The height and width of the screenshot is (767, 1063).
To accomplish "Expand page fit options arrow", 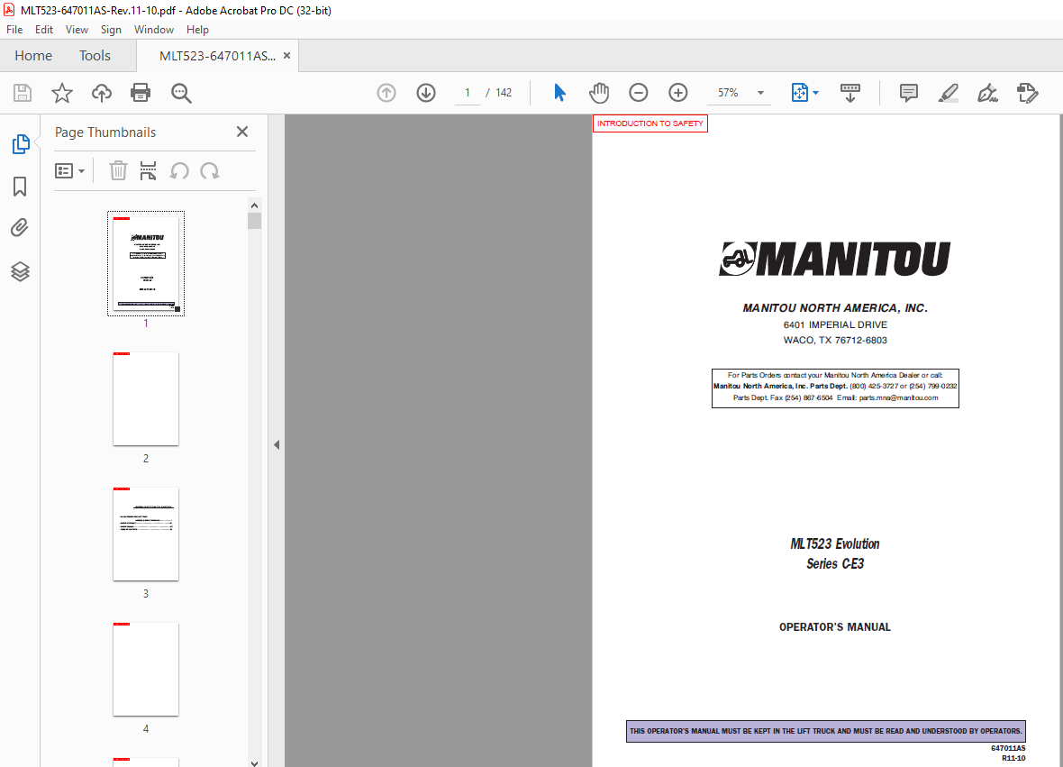I will (x=815, y=93).
